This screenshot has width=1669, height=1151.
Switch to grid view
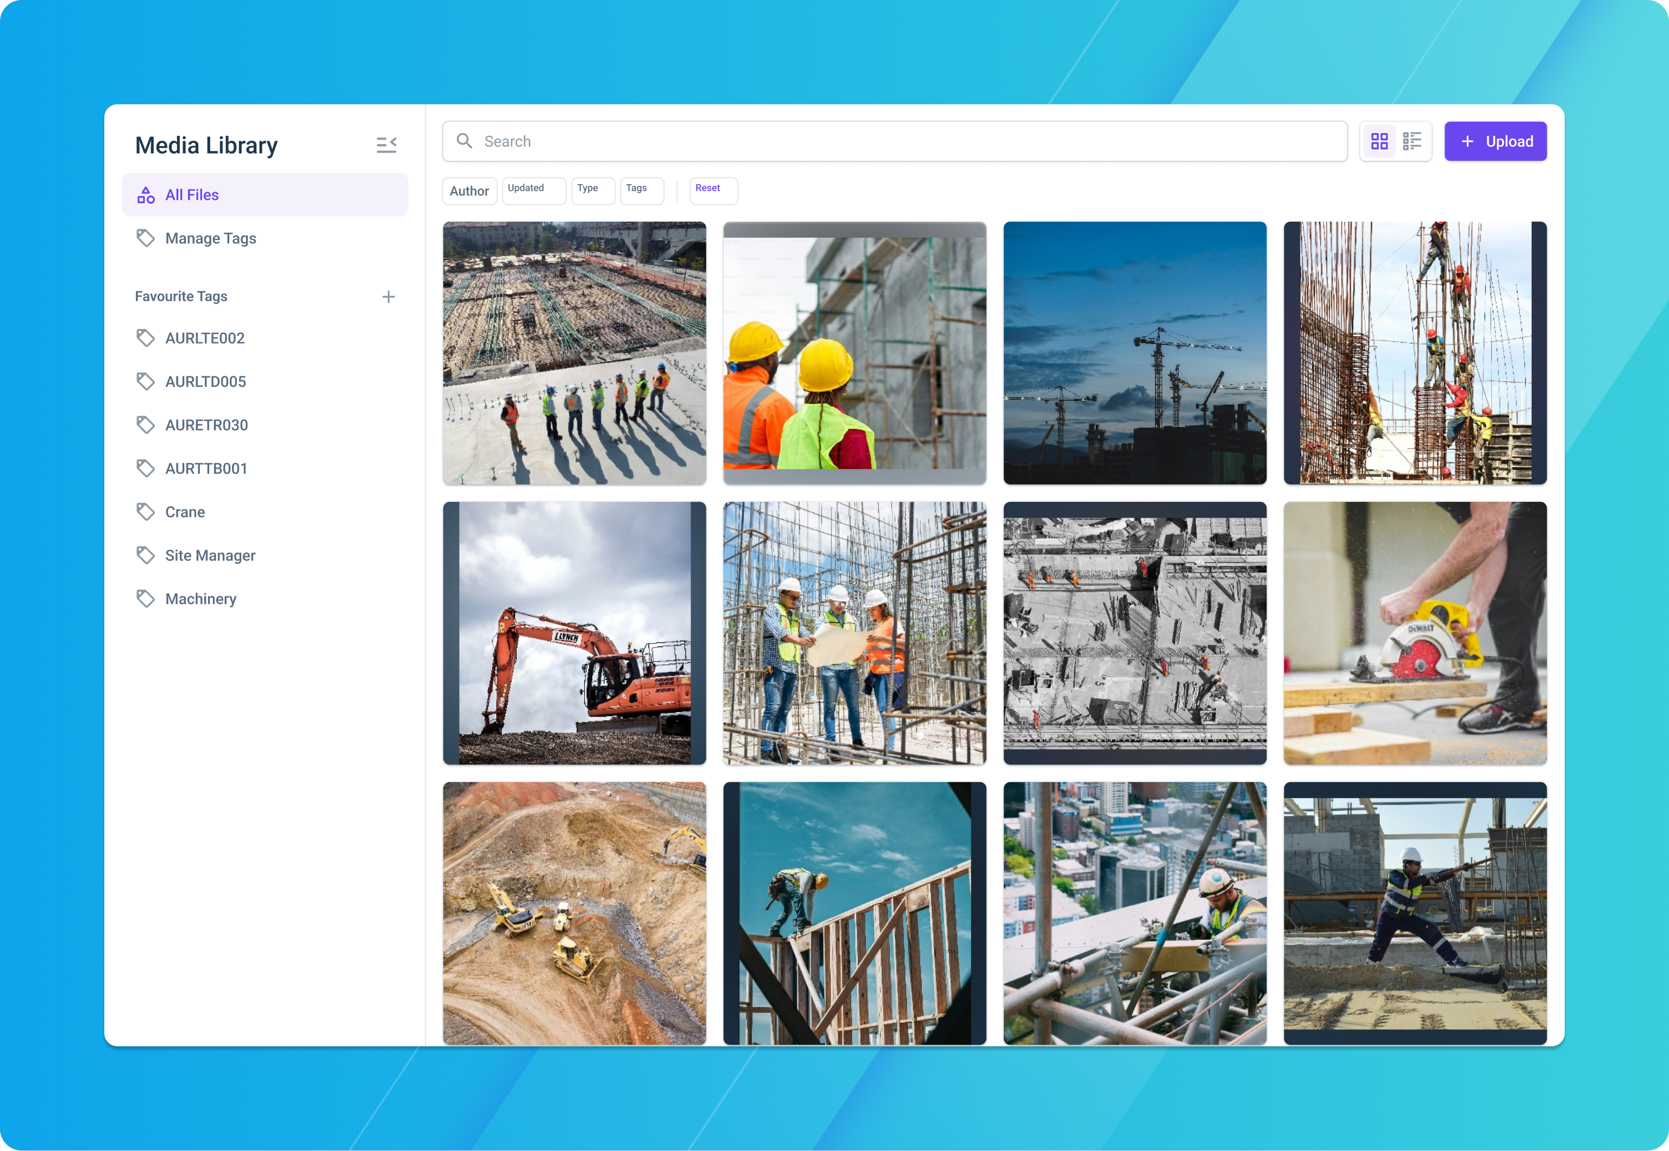click(x=1379, y=141)
